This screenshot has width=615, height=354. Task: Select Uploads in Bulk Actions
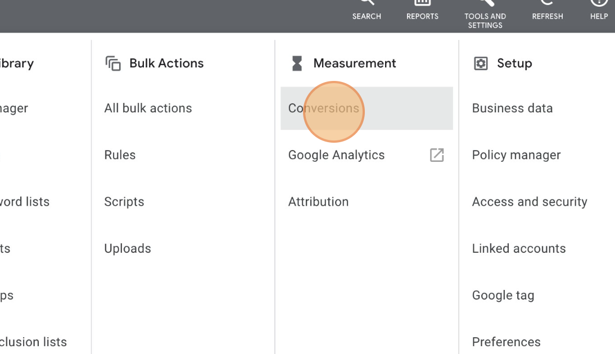pyautogui.click(x=128, y=248)
